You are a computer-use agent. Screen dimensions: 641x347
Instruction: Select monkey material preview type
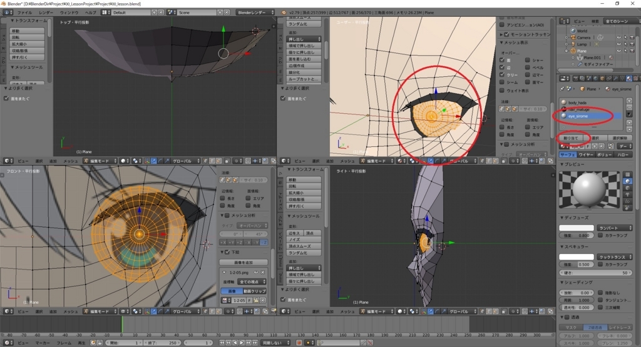[627, 194]
